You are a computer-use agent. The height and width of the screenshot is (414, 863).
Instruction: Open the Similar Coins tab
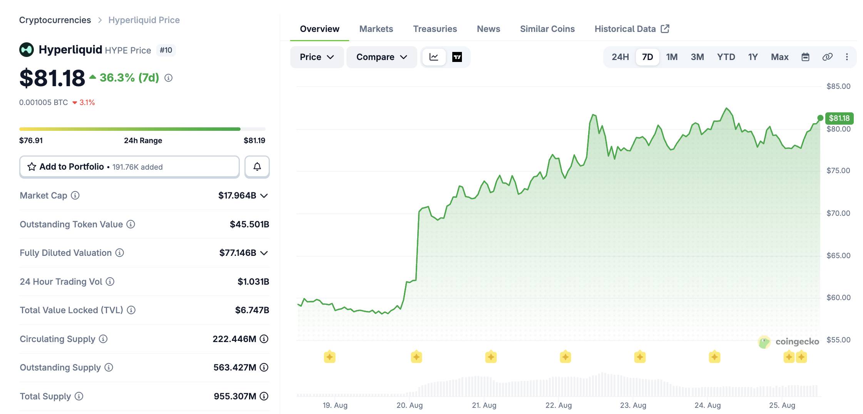pos(547,29)
